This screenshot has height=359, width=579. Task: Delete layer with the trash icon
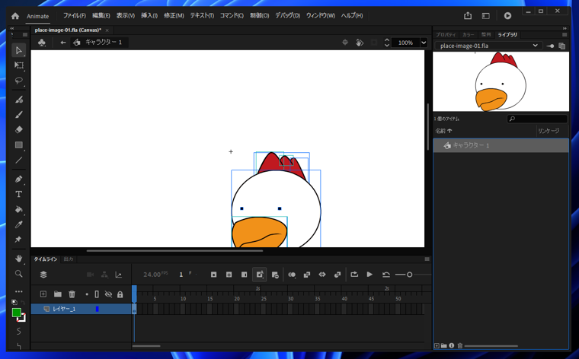point(72,294)
